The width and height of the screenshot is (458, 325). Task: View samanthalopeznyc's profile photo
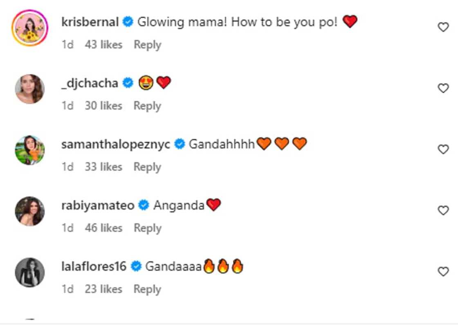[x=30, y=150]
